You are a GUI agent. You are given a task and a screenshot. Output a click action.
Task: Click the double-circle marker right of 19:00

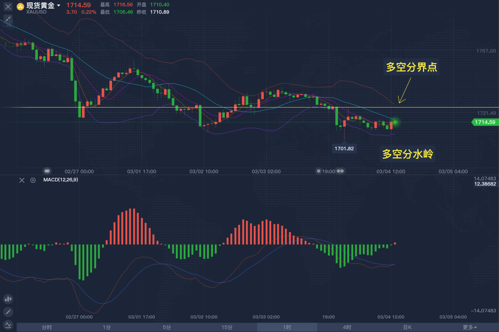point(341,171)
